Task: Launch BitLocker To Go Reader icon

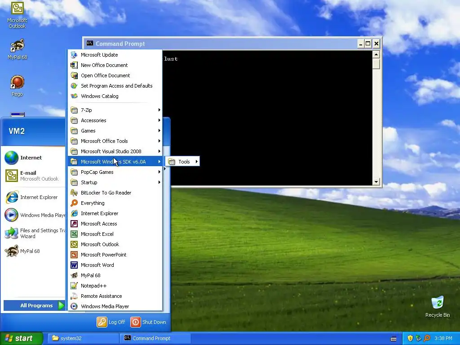Action: pos(74,193)
